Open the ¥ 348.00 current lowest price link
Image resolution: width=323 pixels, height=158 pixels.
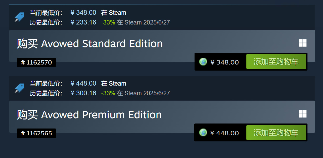coord(83,13)
